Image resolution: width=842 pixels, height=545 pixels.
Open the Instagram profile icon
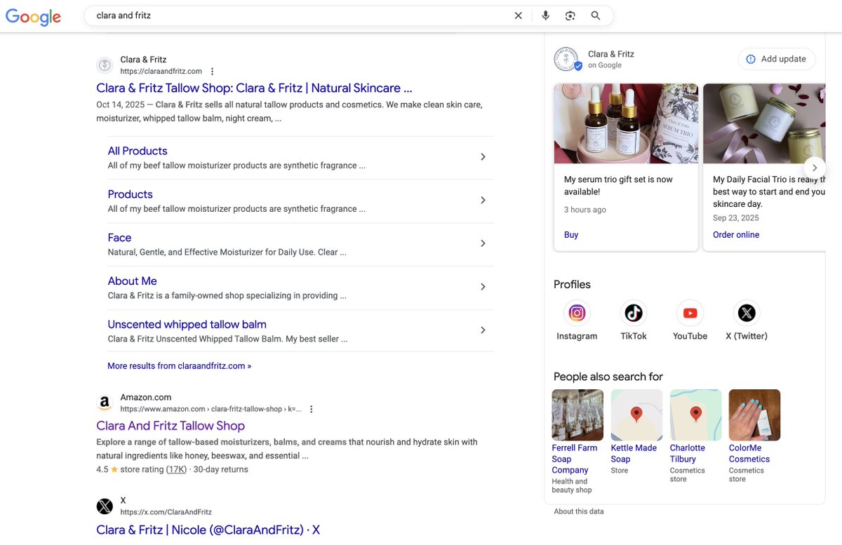[577, 313]
